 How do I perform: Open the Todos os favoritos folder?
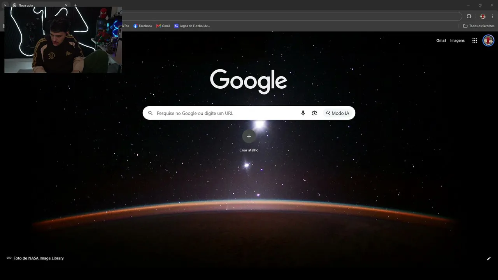479,26
